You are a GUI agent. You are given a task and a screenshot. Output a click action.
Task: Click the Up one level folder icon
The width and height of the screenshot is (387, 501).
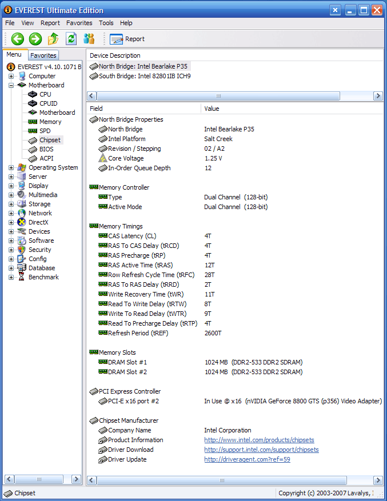(x=53, y=39)
